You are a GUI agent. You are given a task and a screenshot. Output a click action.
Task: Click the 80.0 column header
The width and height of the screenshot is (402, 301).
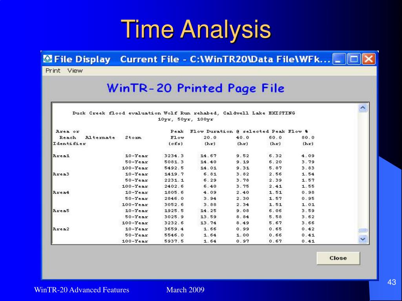coord(308,138)
